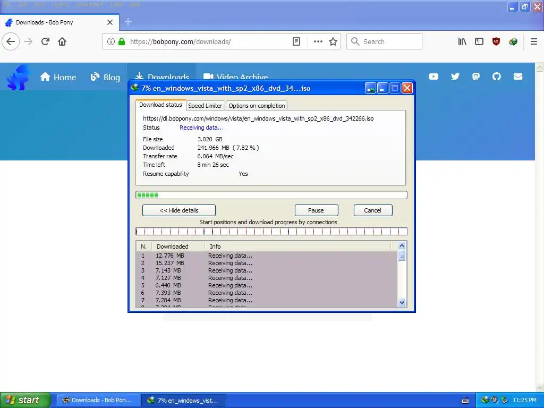This screenshot has width=544, height=408.
Task: Open the Video Archive link
Action: (x=235, y=77)
